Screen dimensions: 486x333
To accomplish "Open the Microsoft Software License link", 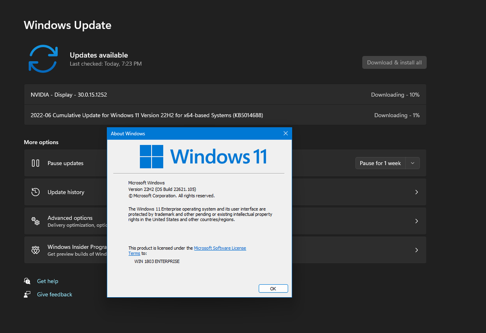I will tap(220, 248).
